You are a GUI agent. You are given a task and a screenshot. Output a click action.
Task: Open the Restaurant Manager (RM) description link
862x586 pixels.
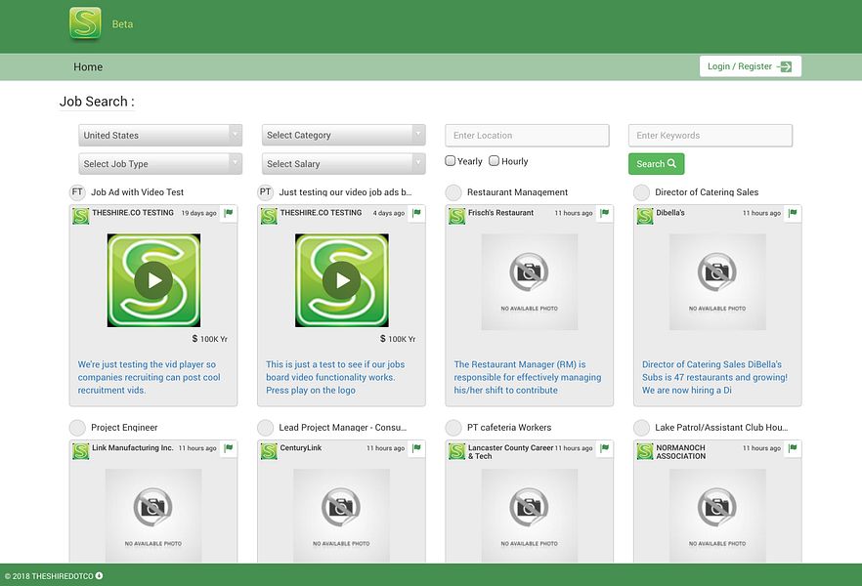[x=528, y=377]
